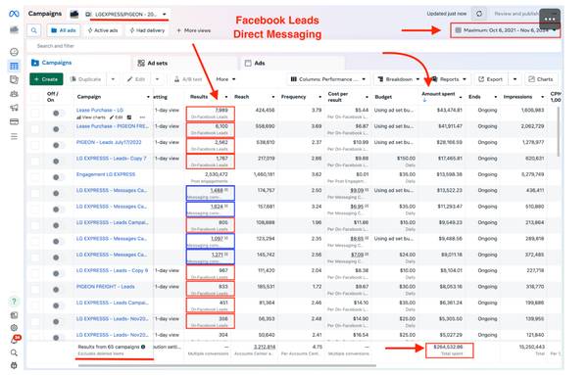
Task: Open Ads Manager table icon in sidebar
Action: [x=14, y=67]
